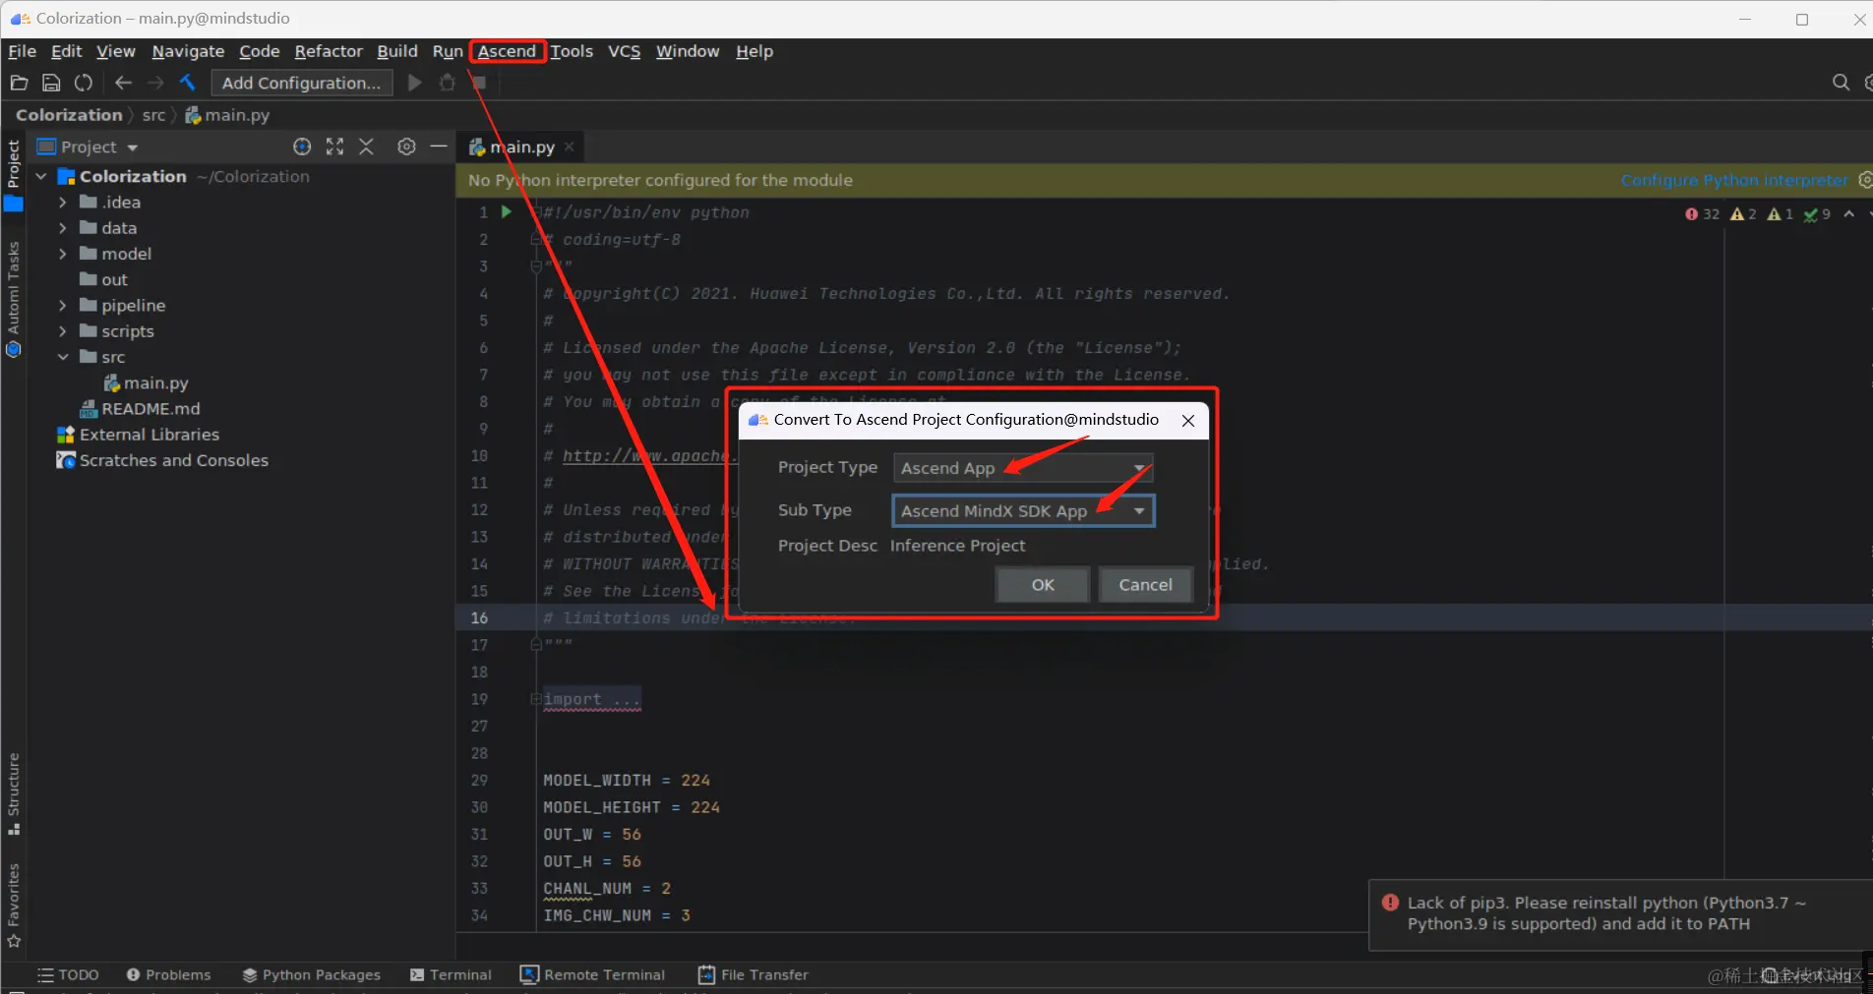The image size is (1873, 994).
Task: Expand the data folder
Action: coord(63,228)
